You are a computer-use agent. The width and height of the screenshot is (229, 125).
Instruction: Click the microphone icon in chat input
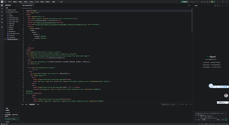point(223,120)
